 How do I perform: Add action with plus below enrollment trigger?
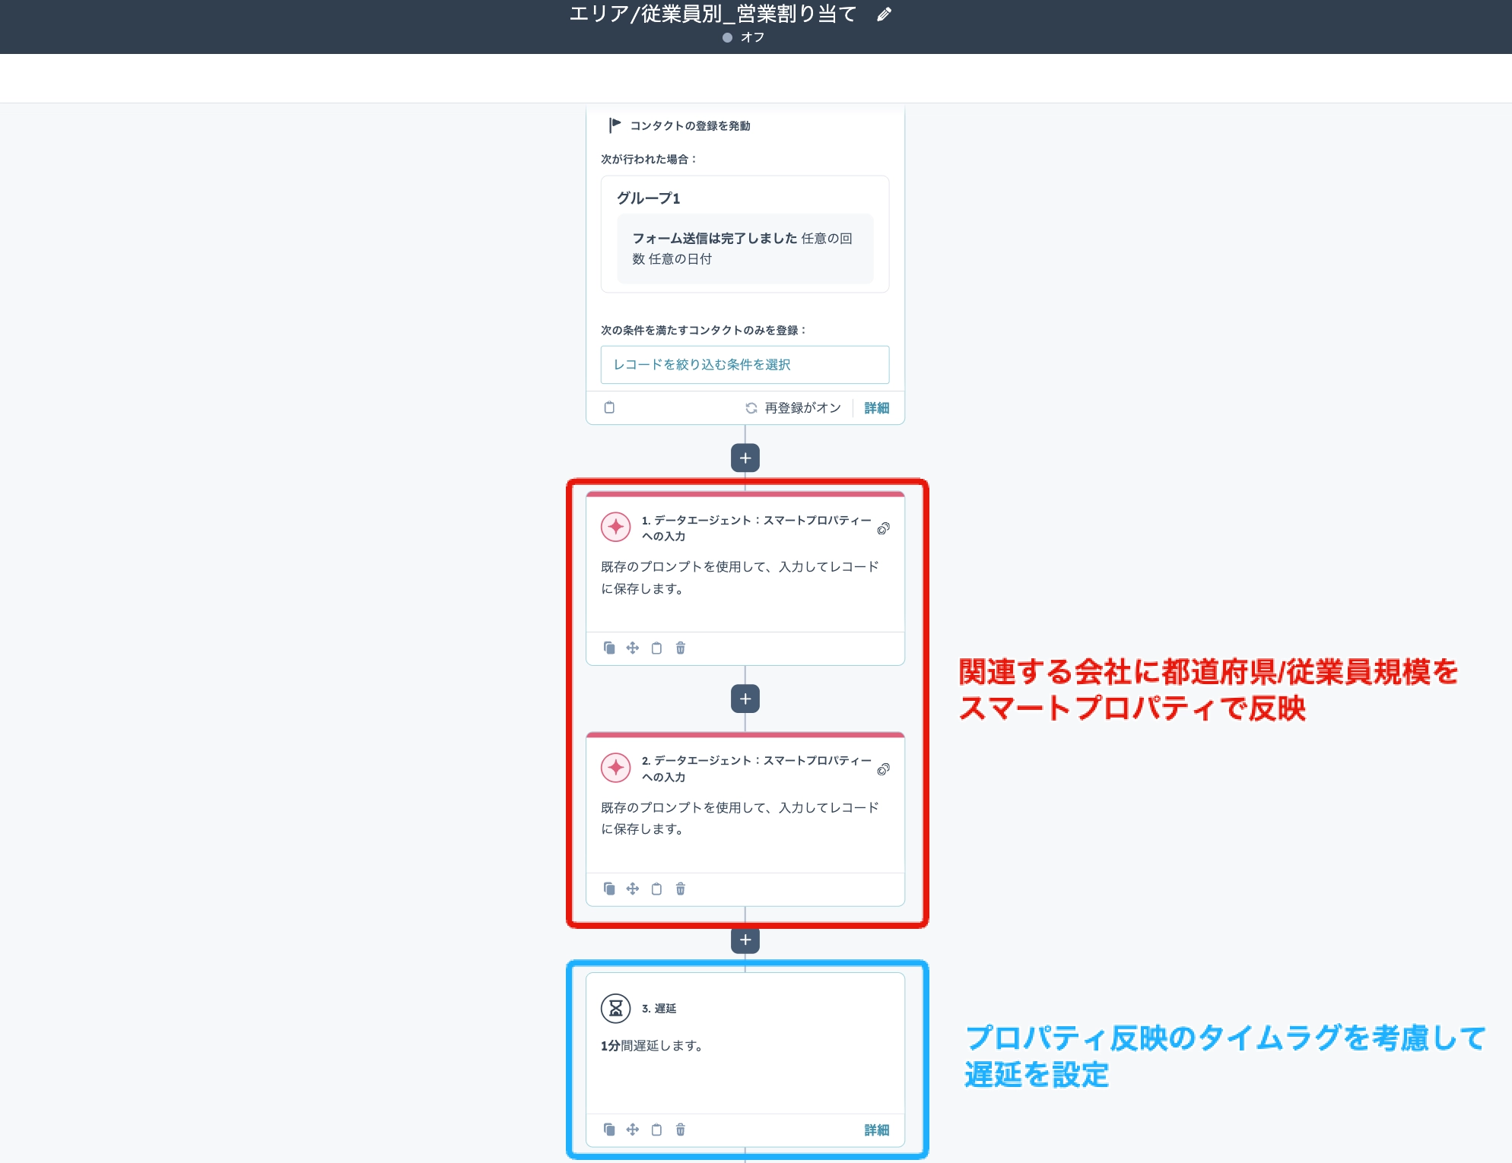click(745, 458)
